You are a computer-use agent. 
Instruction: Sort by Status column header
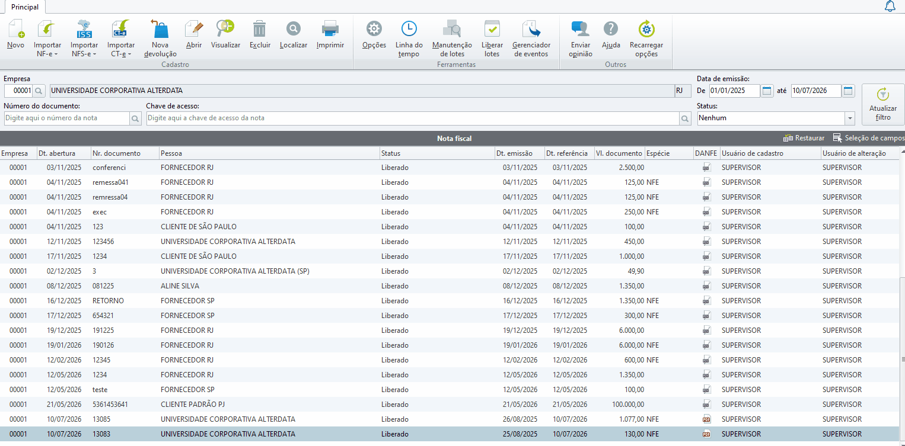point(438,153)
